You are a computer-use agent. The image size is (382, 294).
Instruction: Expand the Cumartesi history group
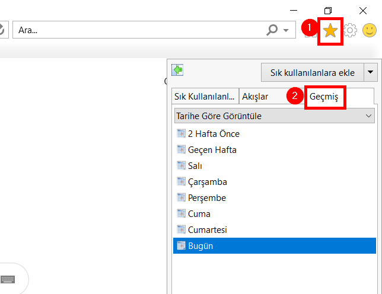(207, 229)
